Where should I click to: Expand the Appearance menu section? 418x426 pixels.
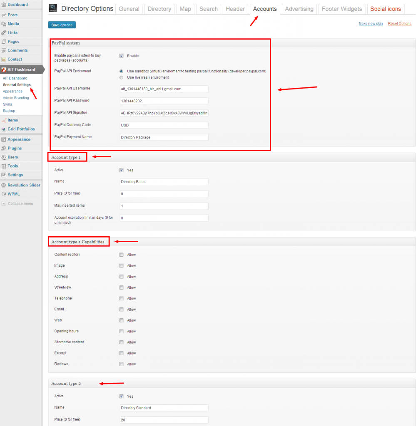[19, 139]
